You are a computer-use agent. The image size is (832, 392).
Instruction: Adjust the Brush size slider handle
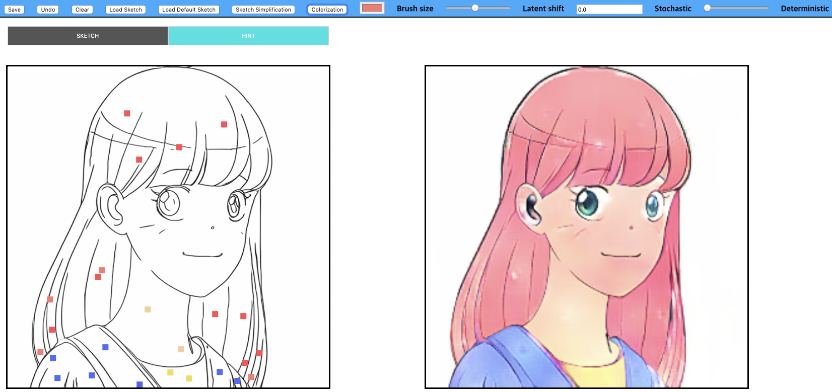click(x=475, y=8)
